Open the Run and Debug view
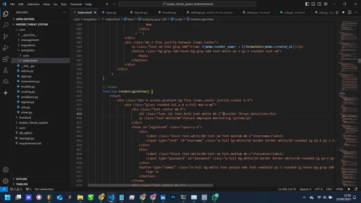361x203 pixels. pos(5,48)
